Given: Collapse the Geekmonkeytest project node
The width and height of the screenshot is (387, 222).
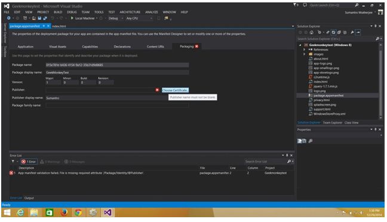Looking at the screenshot, I should 300,45.
